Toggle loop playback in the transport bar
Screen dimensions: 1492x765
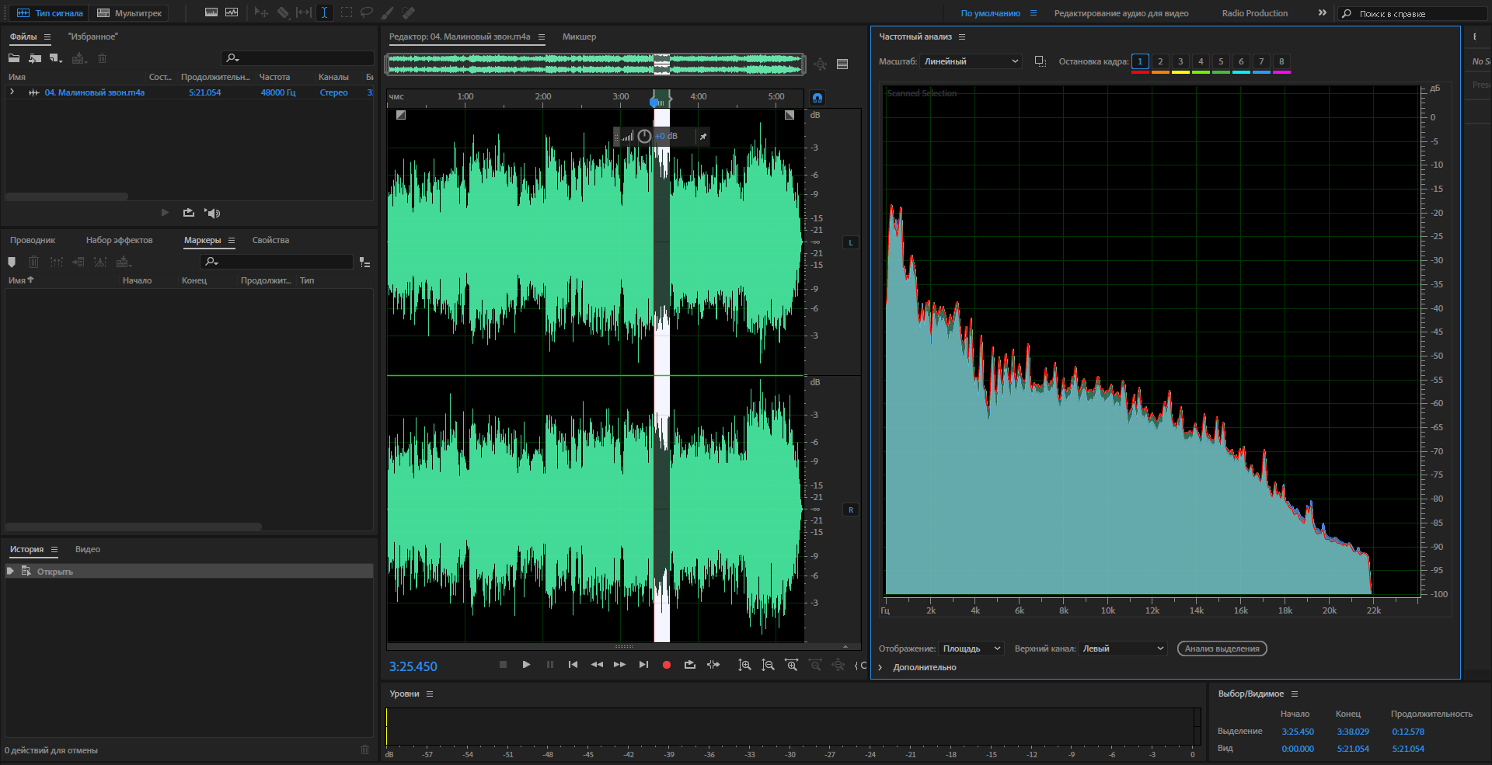689,665
